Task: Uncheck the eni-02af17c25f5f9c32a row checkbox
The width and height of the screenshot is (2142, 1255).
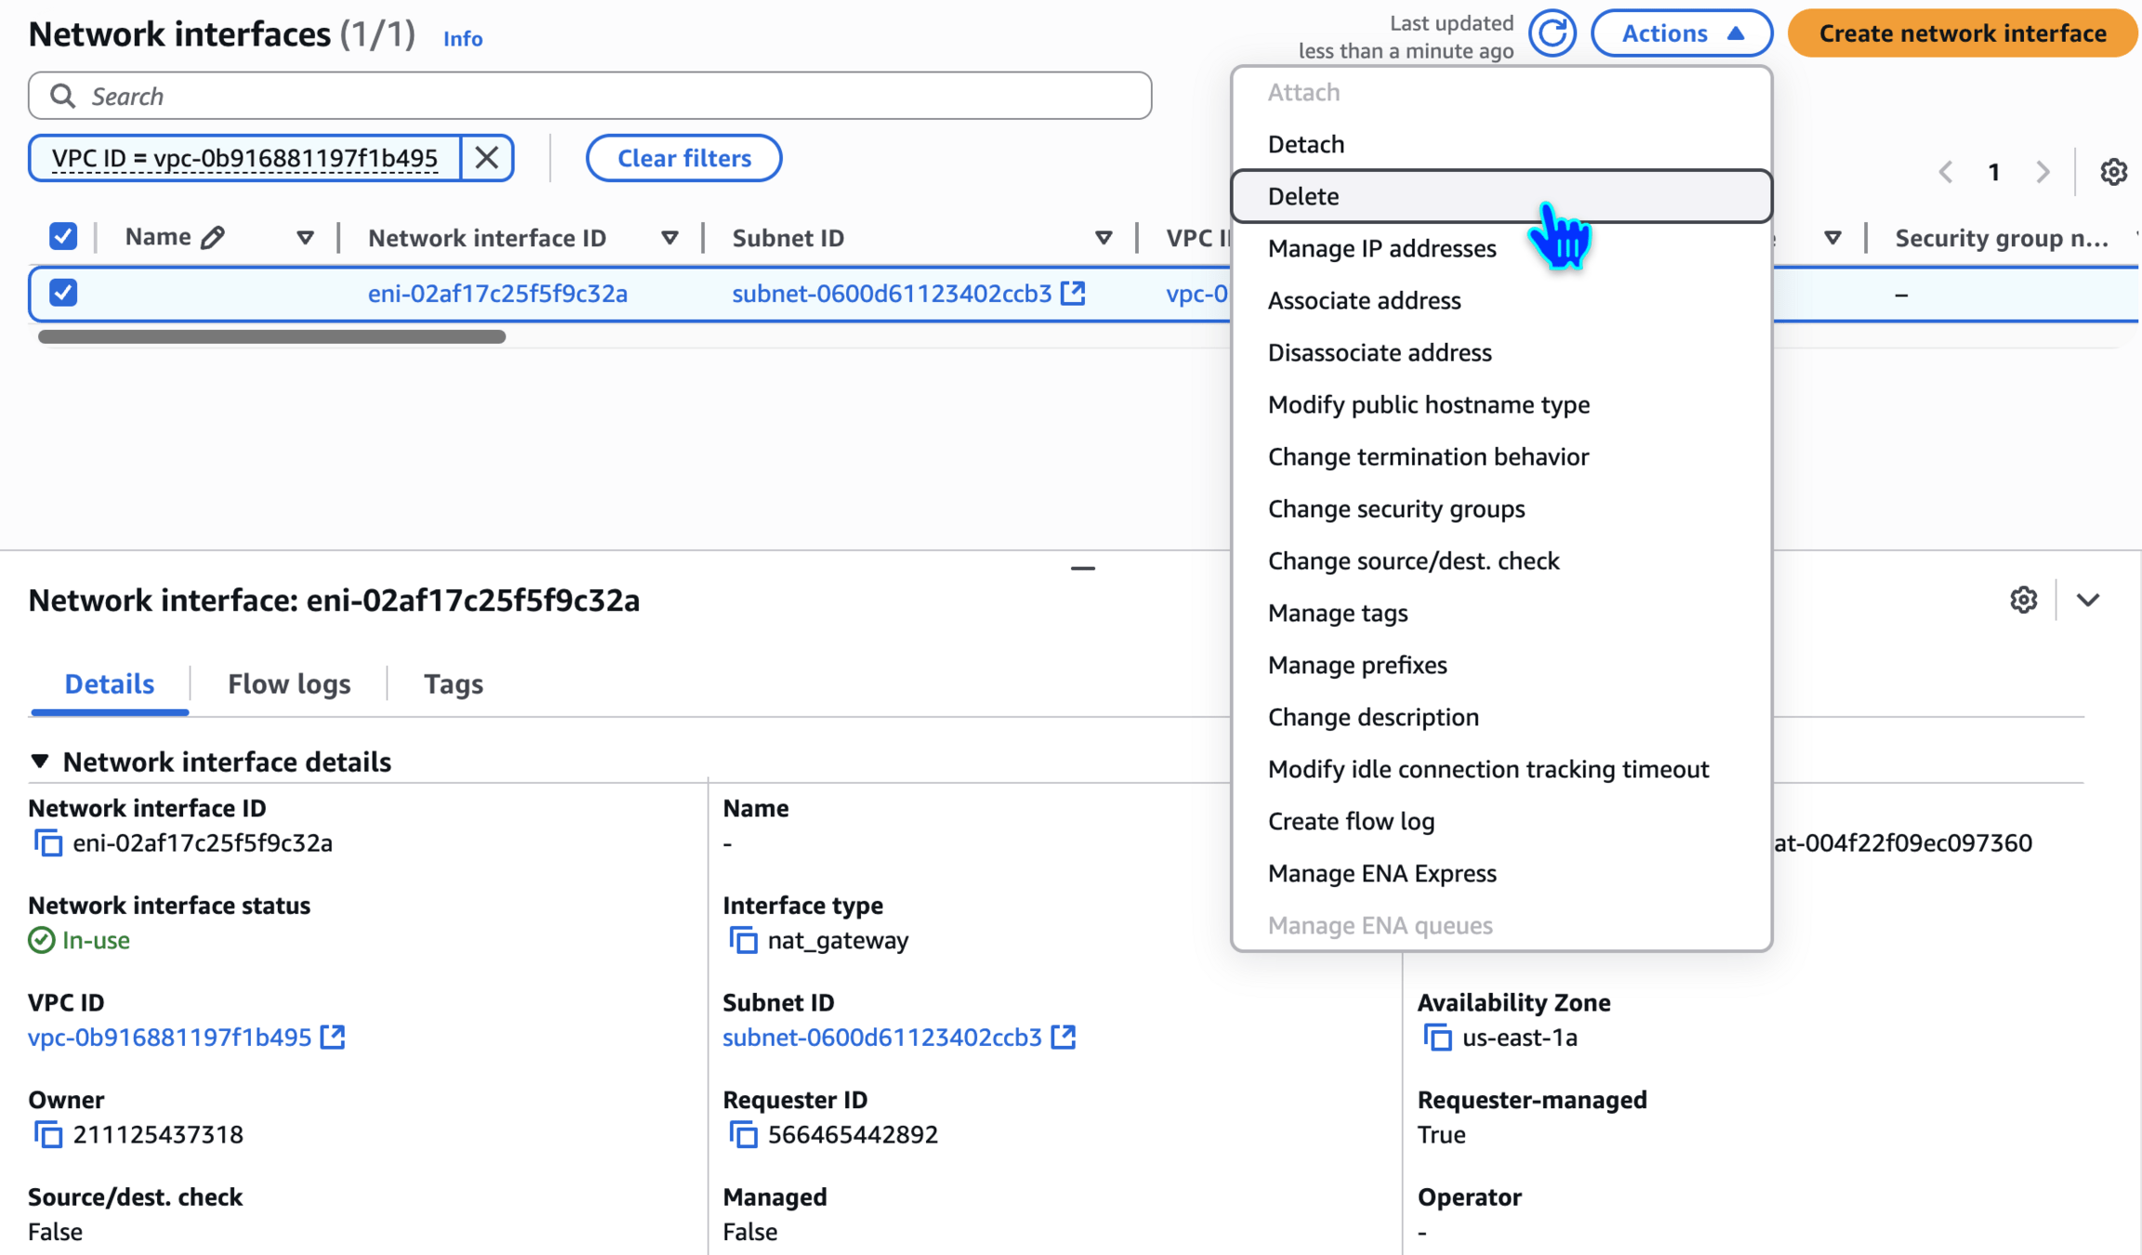Action: [x=63, y=294]
